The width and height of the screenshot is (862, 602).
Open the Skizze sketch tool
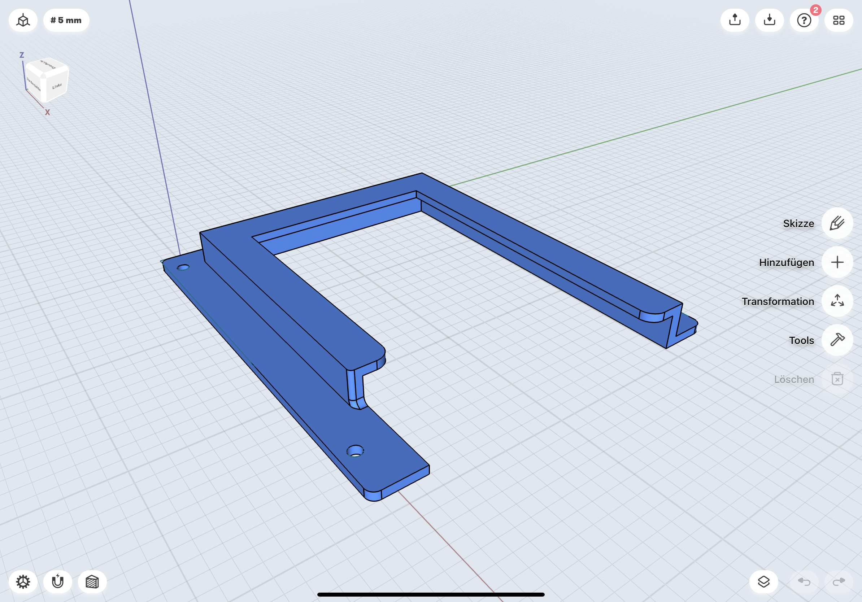(837, 223)
